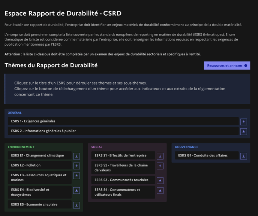Download ESRS E2 Pollution theme

click(x=76, y=166)
